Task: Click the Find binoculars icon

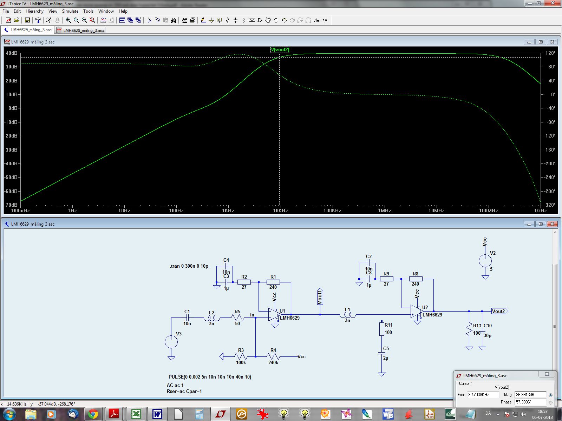Action: click(x=174, y=20)
